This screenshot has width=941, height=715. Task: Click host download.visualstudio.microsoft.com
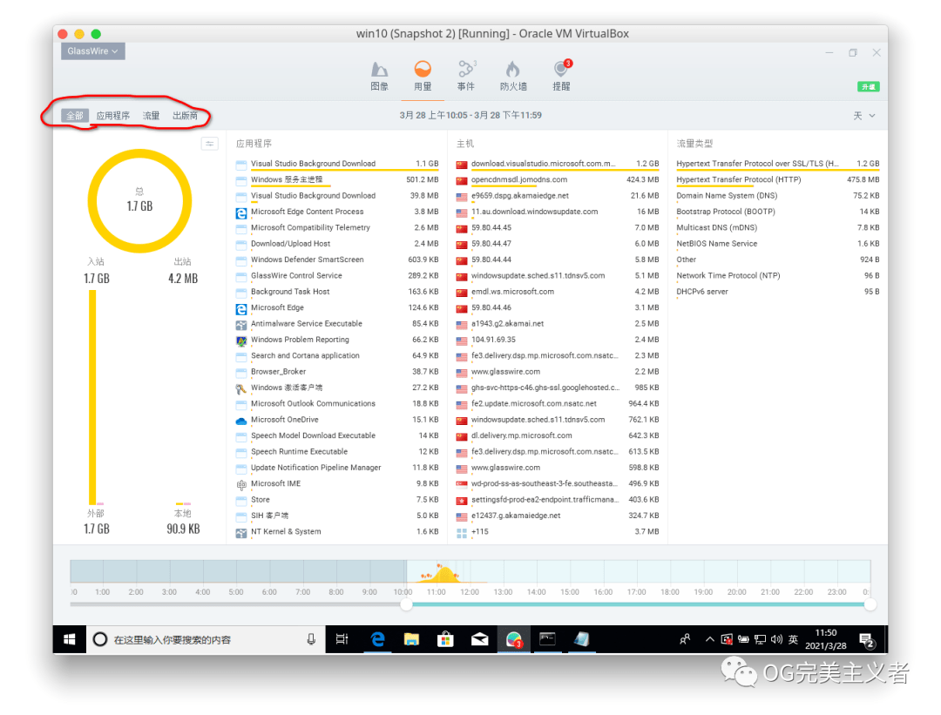coord(543,163)
